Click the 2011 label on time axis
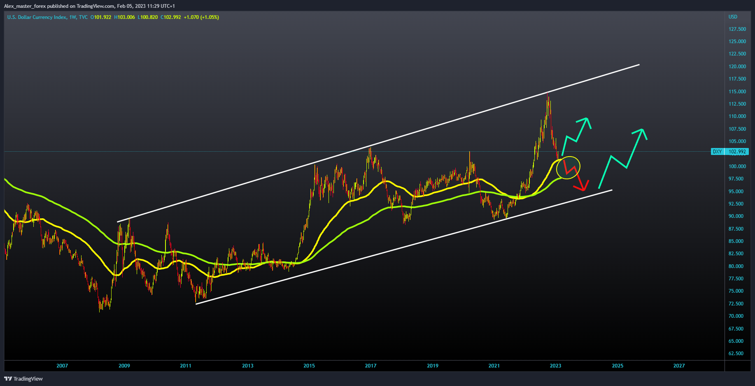755x386 pixels. click(x=186, y=366)
